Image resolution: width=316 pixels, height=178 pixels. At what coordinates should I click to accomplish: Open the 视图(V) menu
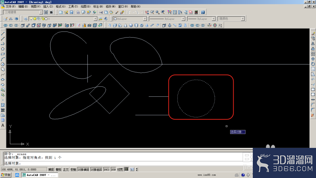35,6
